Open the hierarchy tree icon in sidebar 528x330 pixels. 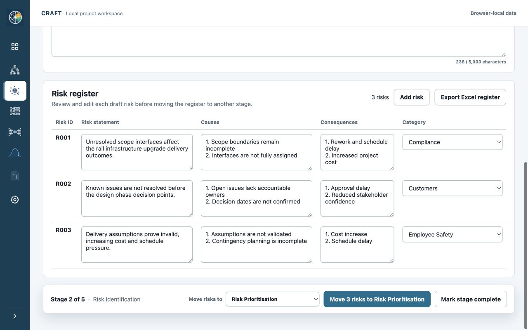(15, 70)
